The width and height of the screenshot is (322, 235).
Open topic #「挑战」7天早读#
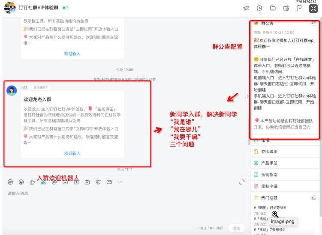(269, 229)
